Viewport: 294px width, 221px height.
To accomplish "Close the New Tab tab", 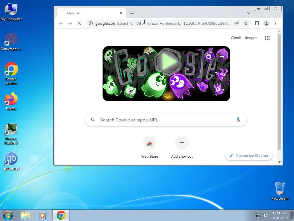I will [x=121, y=13].
